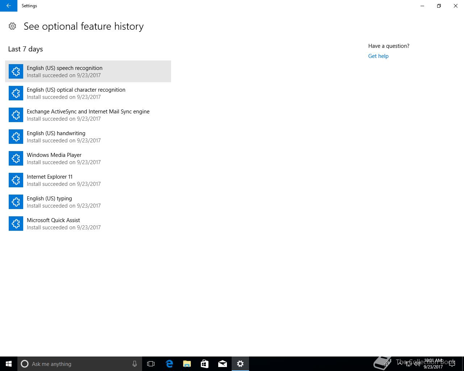
Task: Click the Cortana circle icon
Action: coord(25,364)
